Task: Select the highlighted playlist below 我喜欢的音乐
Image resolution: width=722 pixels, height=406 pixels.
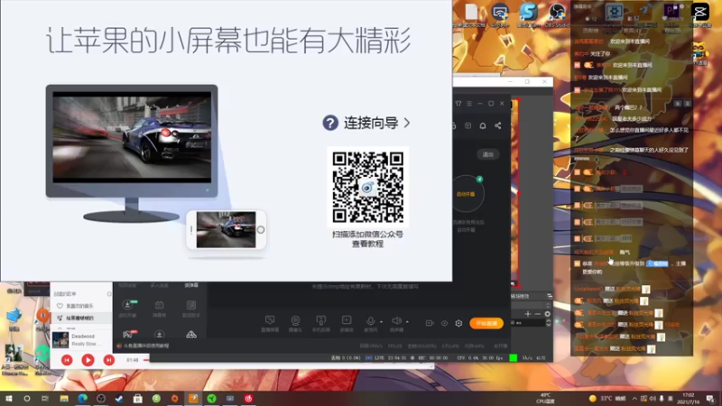Action: [x=81, y=318]
